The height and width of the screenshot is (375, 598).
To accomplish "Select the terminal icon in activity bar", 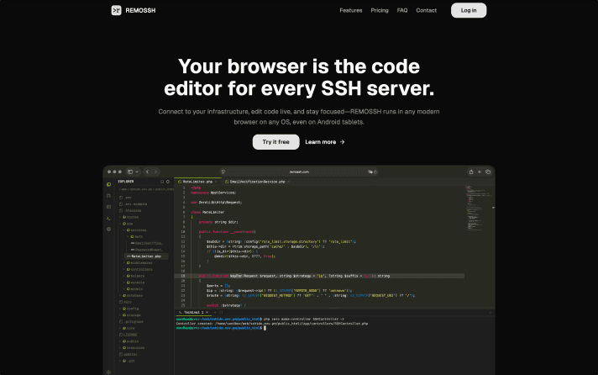I will (108, 219).
